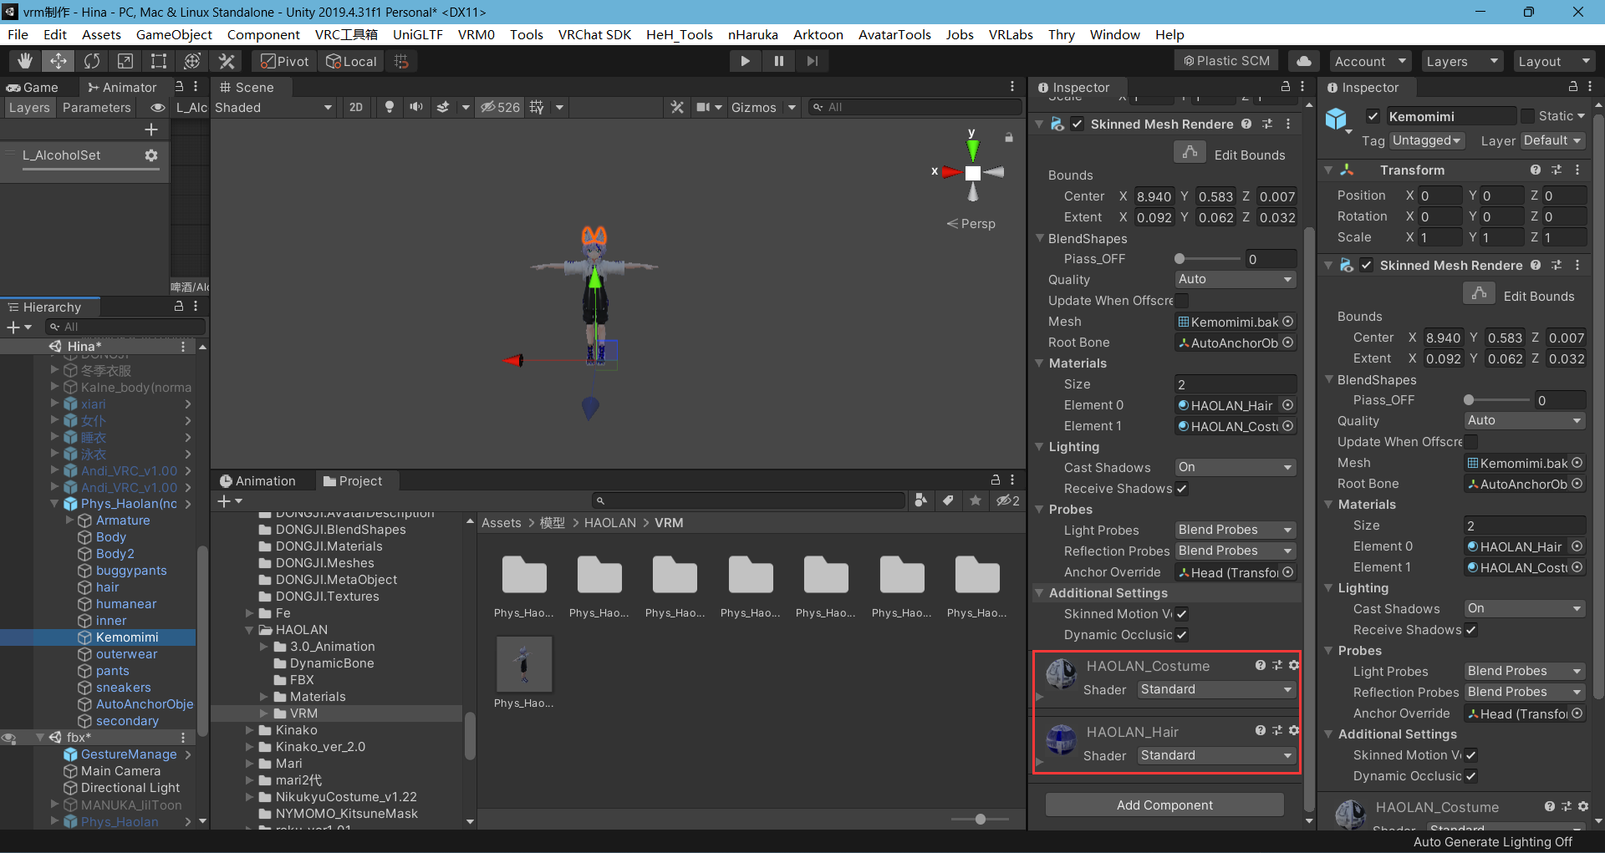
Task: Open HAOLAN_Costume material settings gear
Action: tap(1294, 665)
